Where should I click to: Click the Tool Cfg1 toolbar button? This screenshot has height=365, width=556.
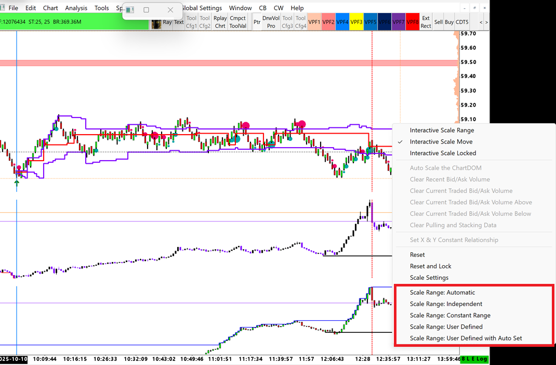coord(191,22)
